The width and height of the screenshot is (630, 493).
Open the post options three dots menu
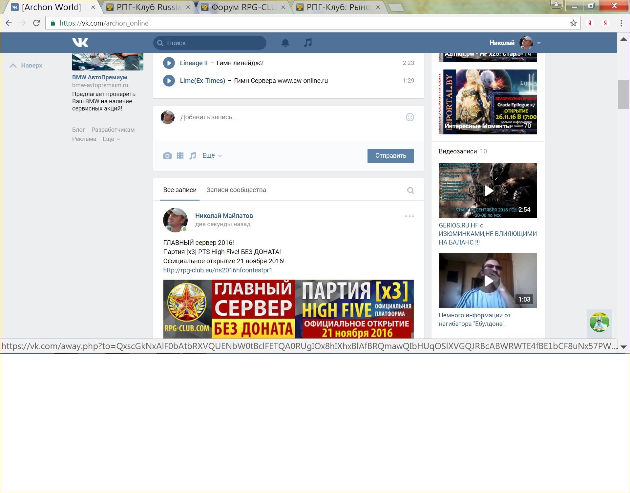[x=409, y=216]
